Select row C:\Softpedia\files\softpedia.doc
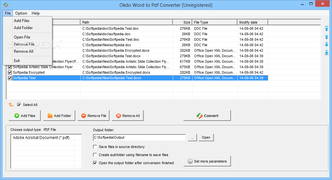Image resolution: width=332 pixels, height=180 pixels. pyautogui.click(x=107, y=45)
